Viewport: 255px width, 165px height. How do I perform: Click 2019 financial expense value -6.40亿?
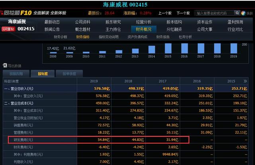click(x=104, y=147)
